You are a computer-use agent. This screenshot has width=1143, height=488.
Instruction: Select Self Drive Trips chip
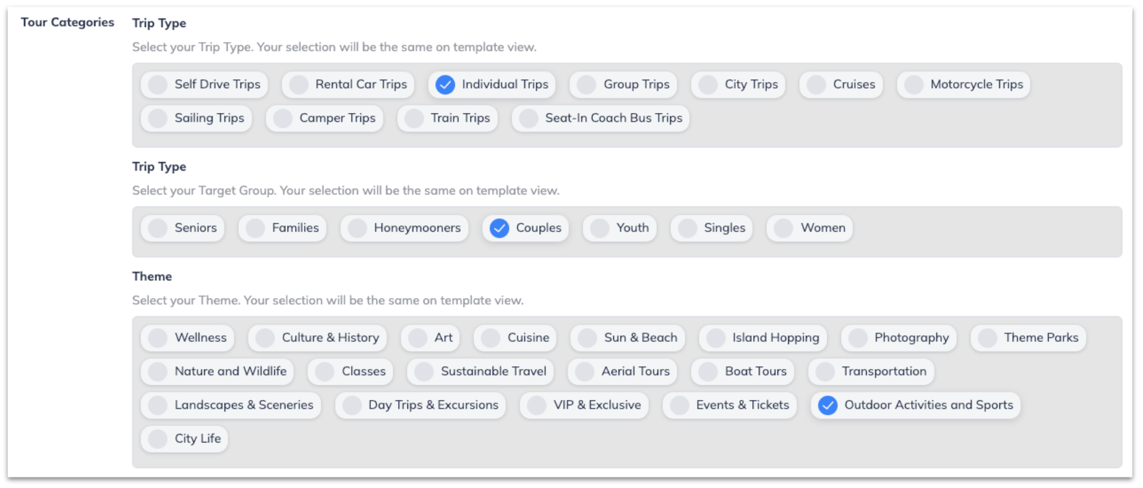pyautogui.click(x=205, y=85)
